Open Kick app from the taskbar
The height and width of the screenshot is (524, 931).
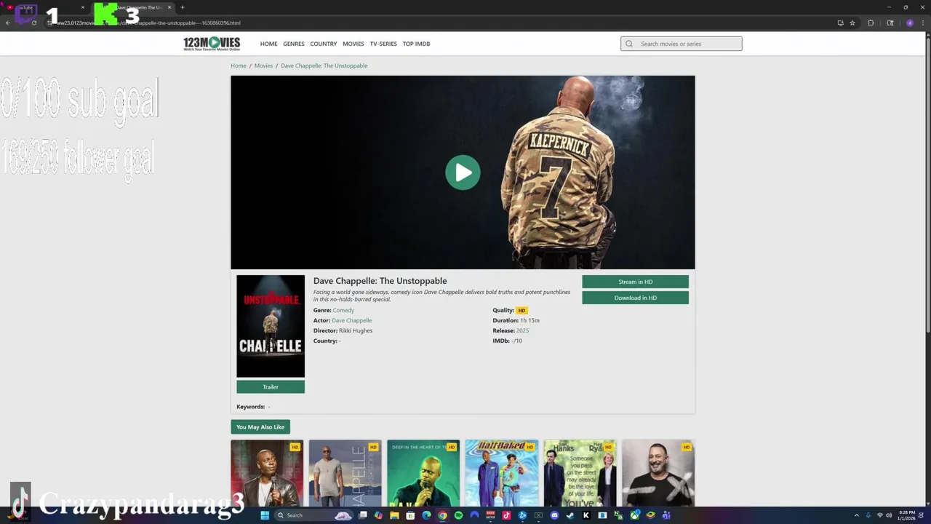click(586, 515)
